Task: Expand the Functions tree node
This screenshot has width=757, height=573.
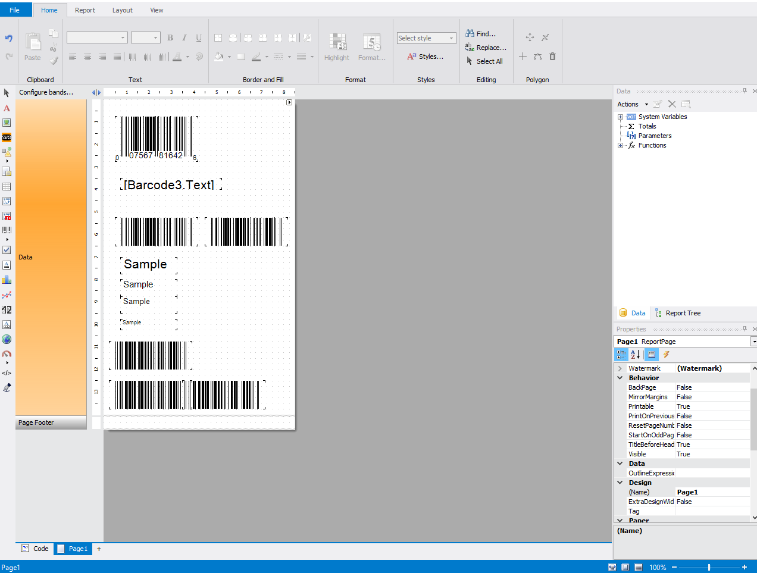Action: point(620,145)
